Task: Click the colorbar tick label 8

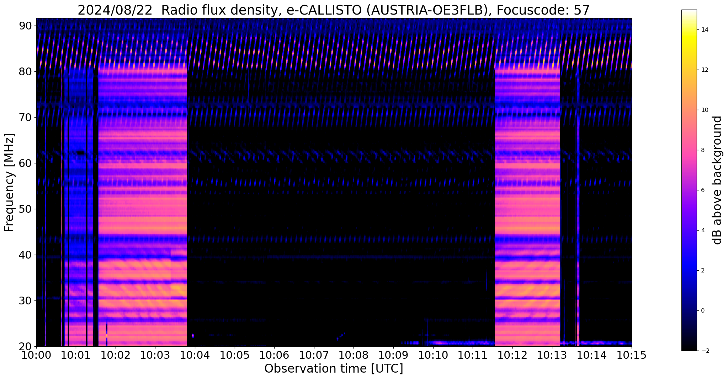Action: [x=702, y=150]
